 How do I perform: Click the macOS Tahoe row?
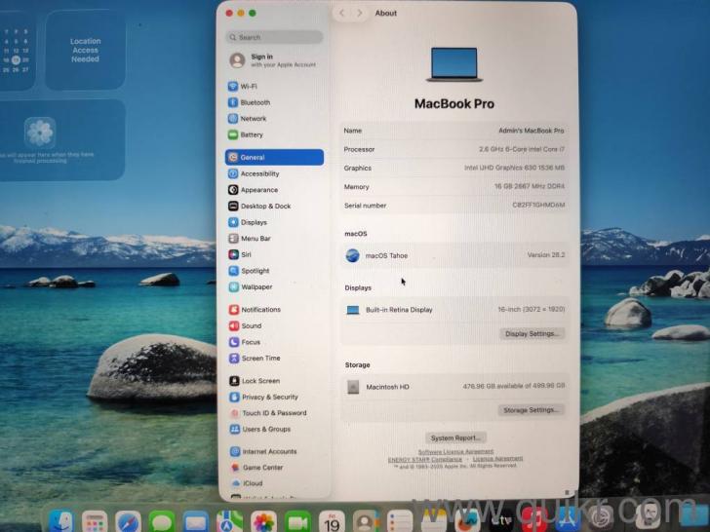point(454,255)
